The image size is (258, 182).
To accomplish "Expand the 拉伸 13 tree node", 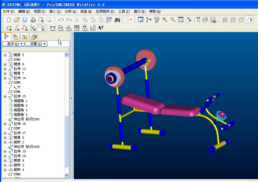I will [x=5, y=69].
